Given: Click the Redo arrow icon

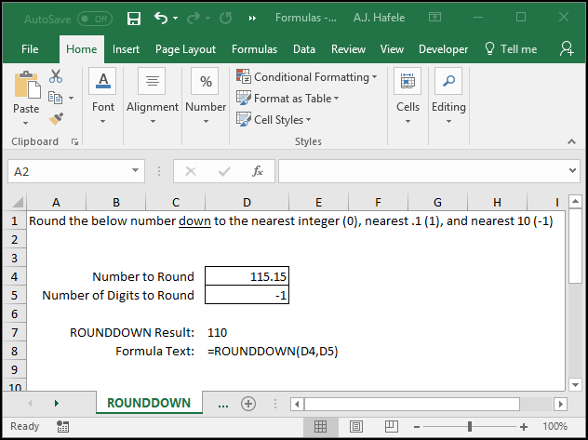Looking at the screenshot, I should (x=194, y=18).
